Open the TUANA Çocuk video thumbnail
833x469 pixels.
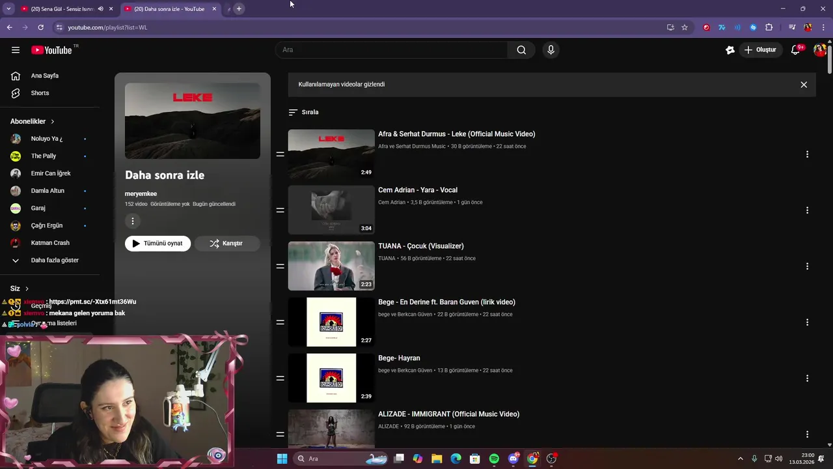(x=331, y=266)
